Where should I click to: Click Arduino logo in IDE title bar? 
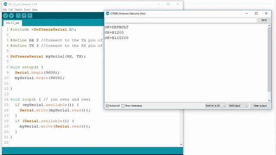(x=6, y=4)
